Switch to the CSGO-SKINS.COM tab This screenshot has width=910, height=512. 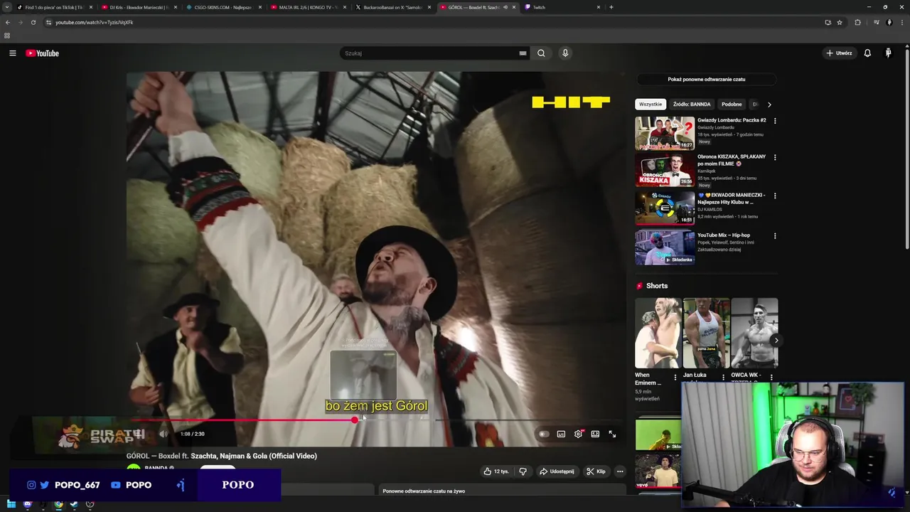tap(223, 7)
